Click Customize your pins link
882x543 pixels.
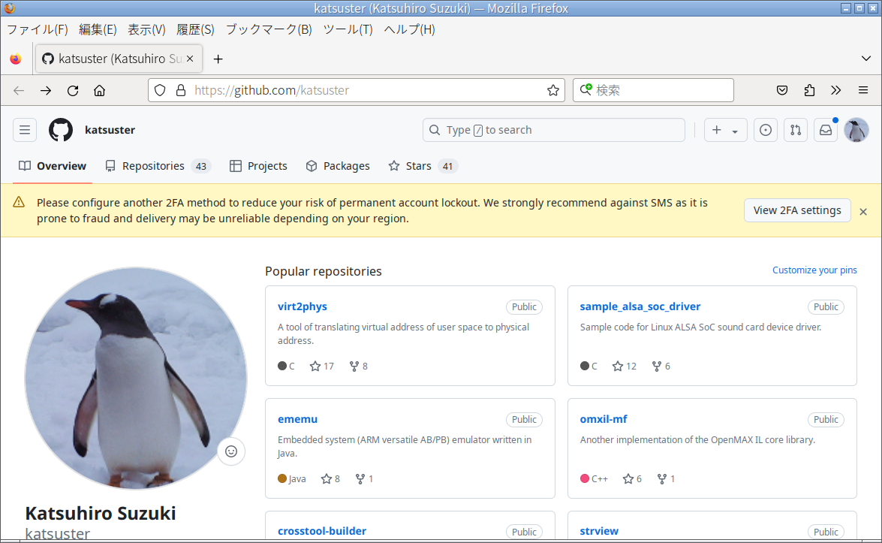pos(814,270)
